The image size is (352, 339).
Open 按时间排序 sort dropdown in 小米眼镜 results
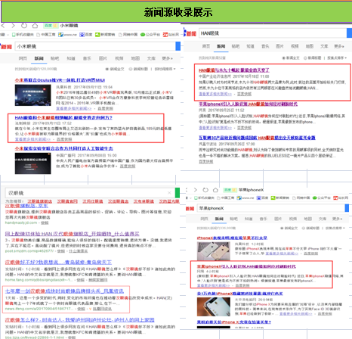point(165,69)
